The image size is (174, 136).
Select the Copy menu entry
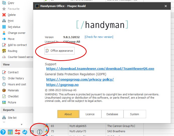(11, 3)
